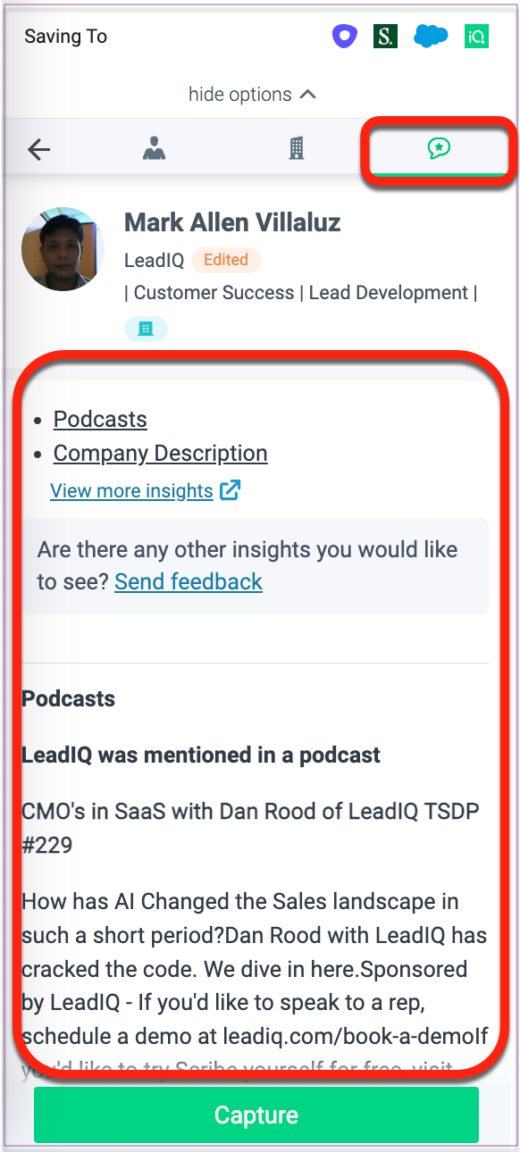Click the purple shield Outreach icon
Image resolution: width=520 pixels, height=1152 pixels.
(x=343, y=37)
